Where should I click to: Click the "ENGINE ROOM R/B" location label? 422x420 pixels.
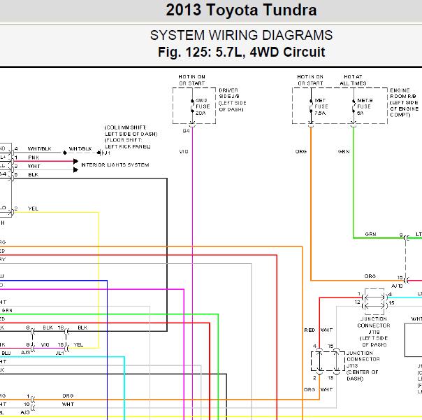(403, 93)
